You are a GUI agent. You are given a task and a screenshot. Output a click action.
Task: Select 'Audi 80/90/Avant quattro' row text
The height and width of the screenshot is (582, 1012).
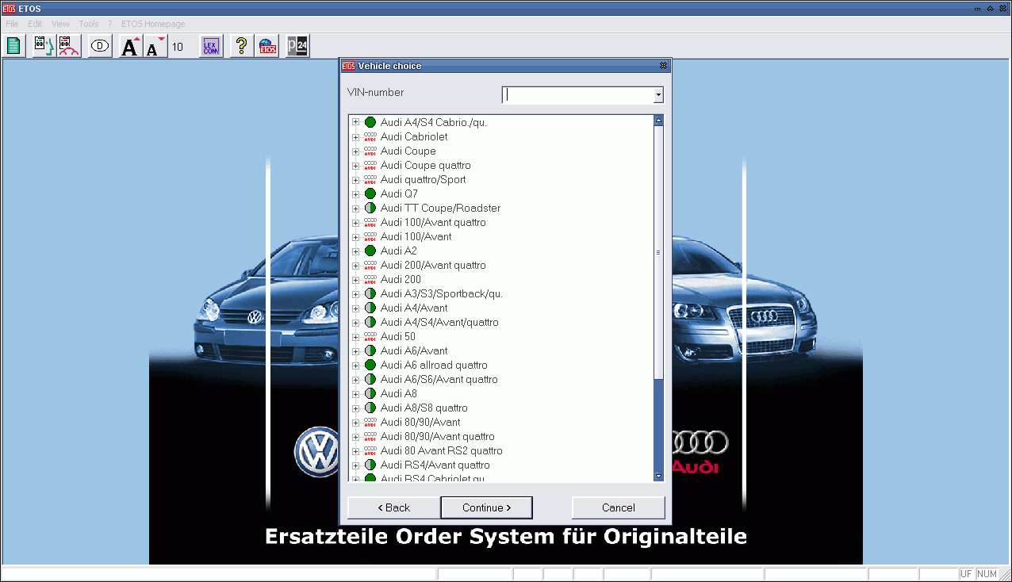(x=437, y=436)
